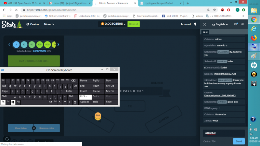Click the Opera extension icon
The width and height of the screenshot is (260, 146).
click(x=228, y=10)
